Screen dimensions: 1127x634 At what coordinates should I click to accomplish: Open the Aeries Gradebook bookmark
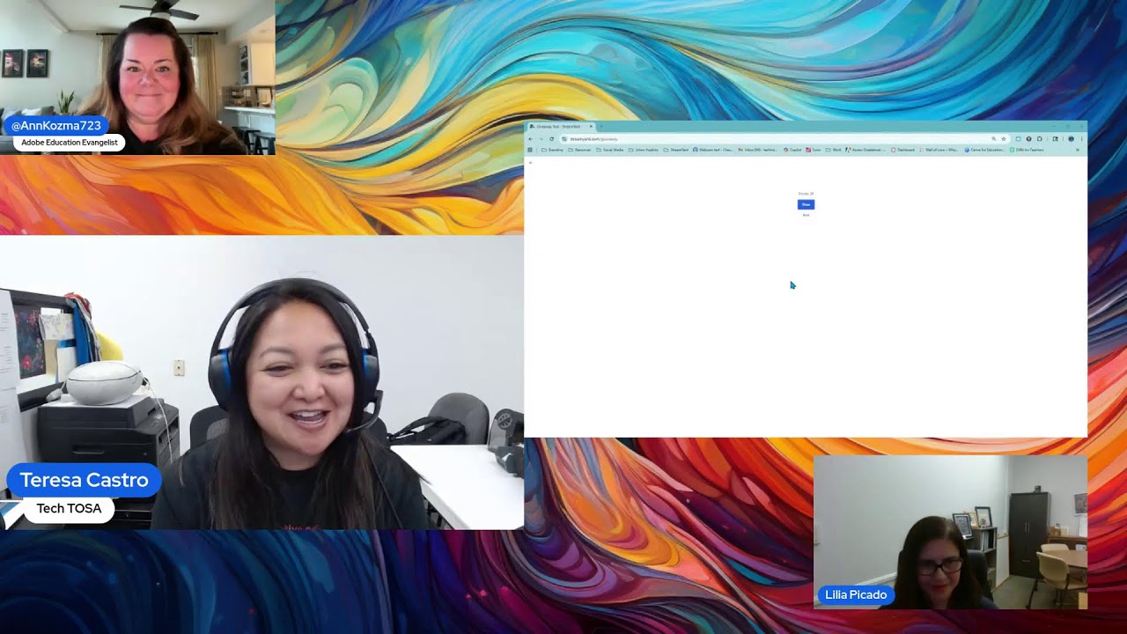(865, 150)
